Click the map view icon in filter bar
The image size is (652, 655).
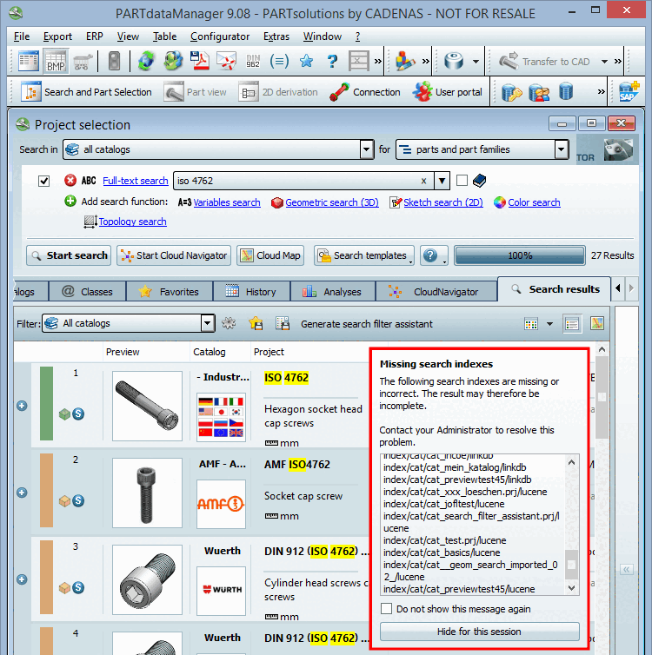click(597, 323)
